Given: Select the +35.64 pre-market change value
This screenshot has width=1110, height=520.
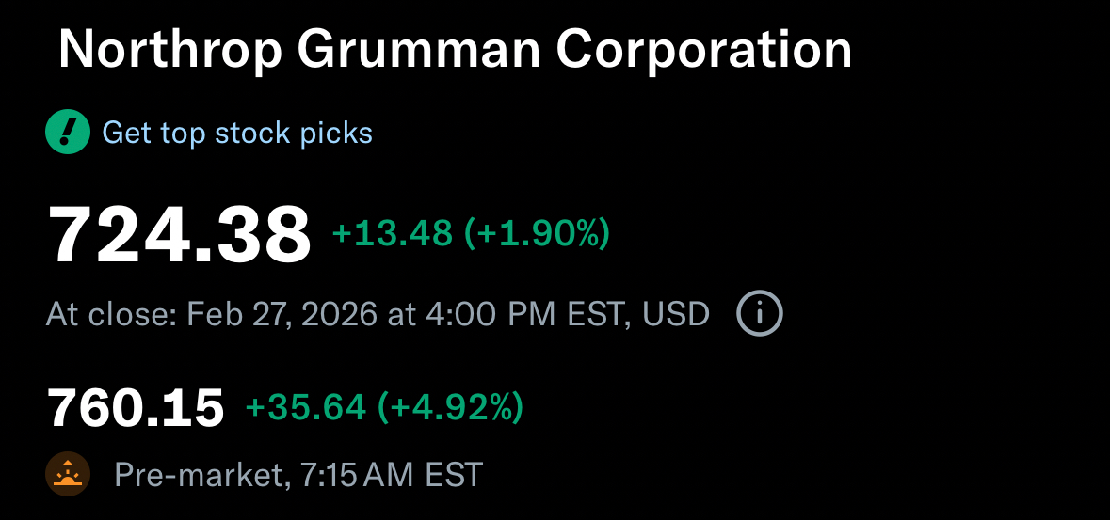Looking at the screenshot, I should click(305, 407).
